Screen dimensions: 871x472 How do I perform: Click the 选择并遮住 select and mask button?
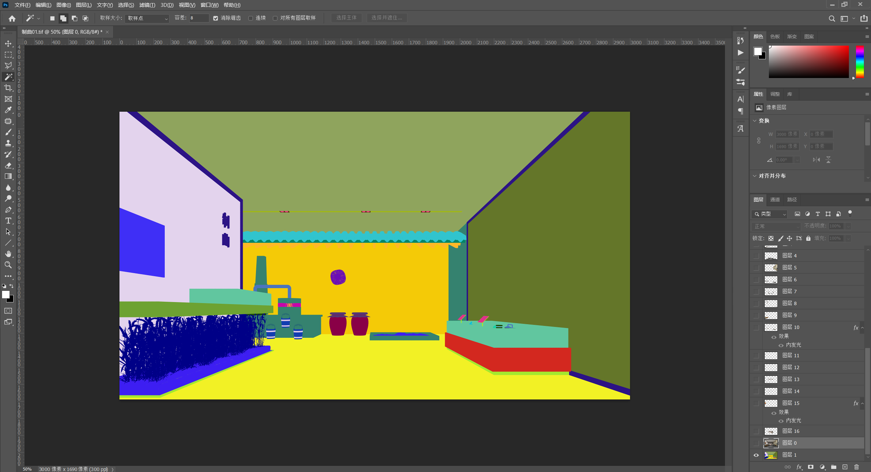pos(387,18)
